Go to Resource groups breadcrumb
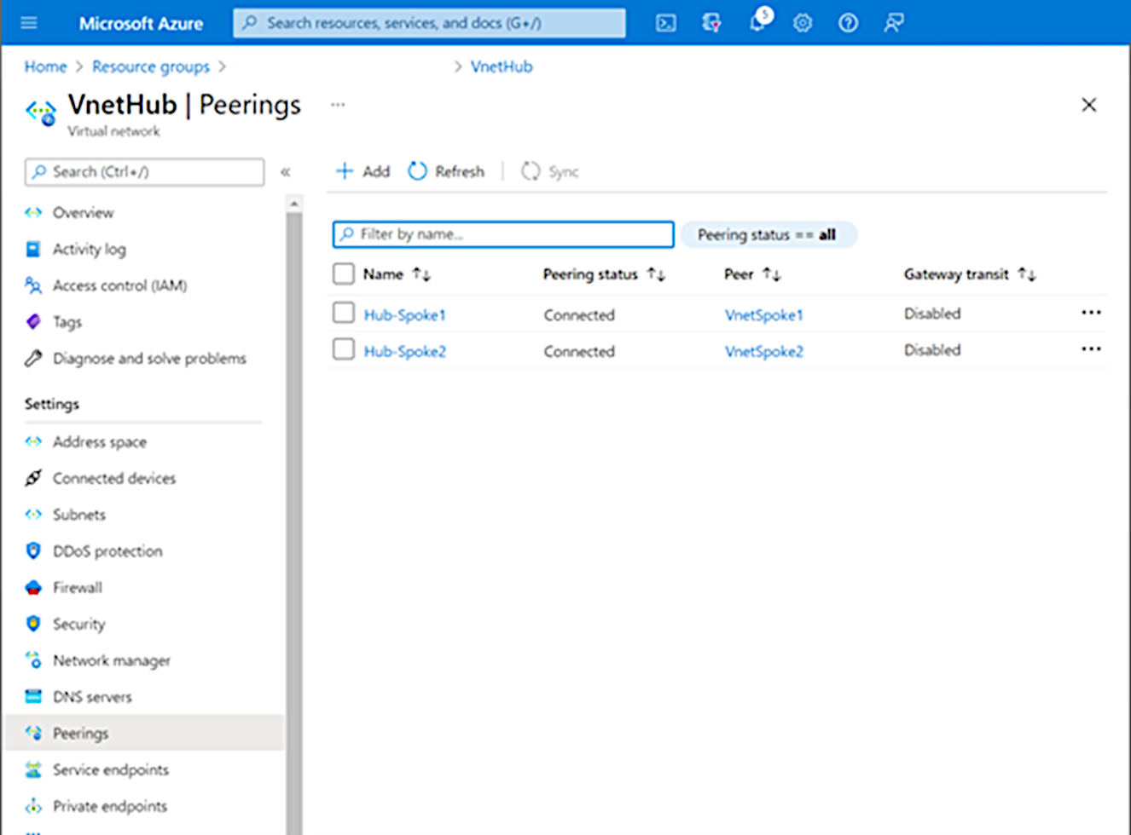Viewport: 1131px width, 835px height. [x=151, y=66]
